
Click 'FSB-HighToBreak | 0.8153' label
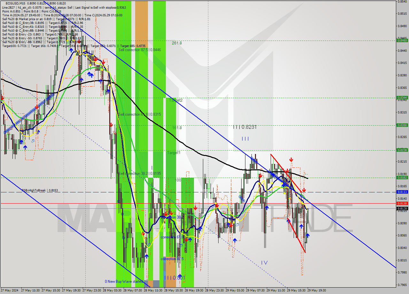(40, 190)
